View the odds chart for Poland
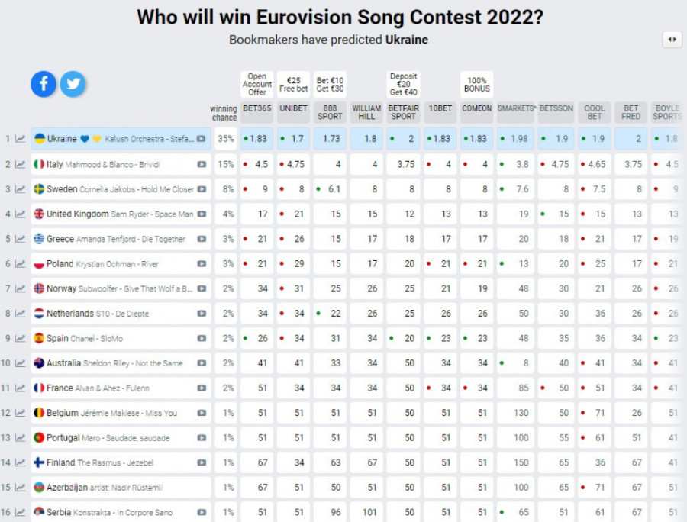Image resolution: width=687 pixels, height=522 pixels. pyautogui.click(x=21, y=264)
